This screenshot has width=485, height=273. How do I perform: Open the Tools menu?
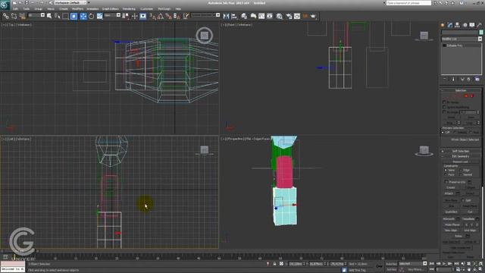coord(27,8)
